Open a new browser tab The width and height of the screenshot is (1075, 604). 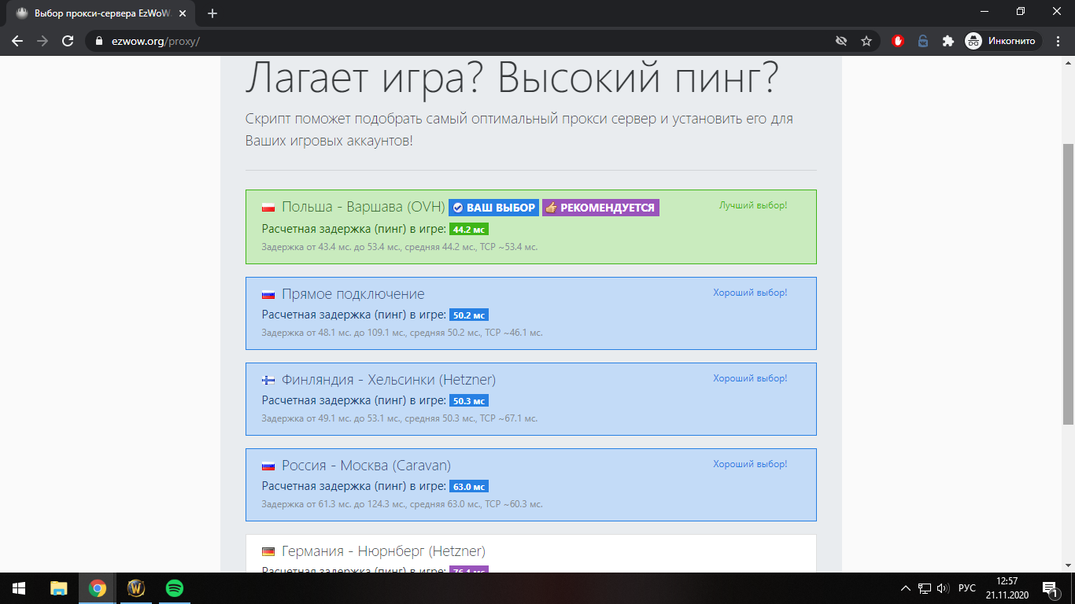point(212,13)
